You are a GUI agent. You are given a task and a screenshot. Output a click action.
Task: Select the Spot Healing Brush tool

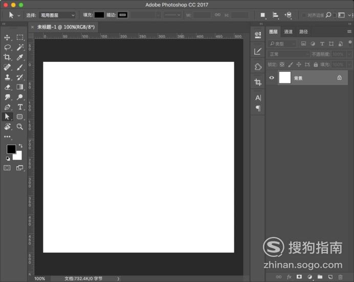[7, 67]
